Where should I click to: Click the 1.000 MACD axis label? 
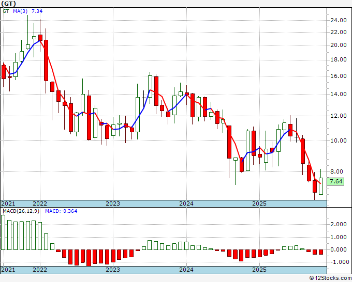(339, 237)
